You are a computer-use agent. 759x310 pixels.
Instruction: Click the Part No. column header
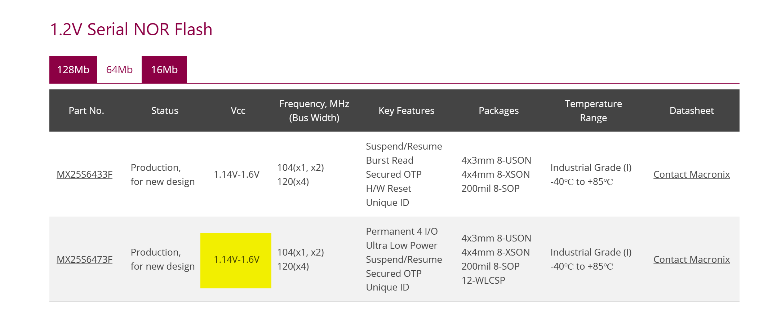tap(86, 111)
